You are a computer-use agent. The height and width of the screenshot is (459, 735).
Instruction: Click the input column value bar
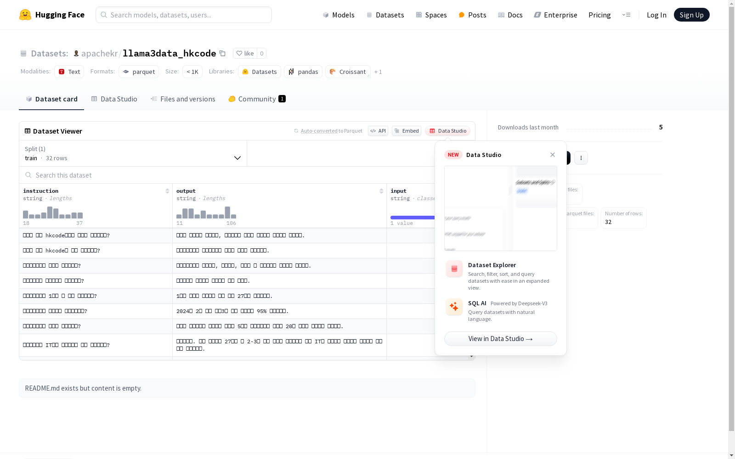pos(413,218)
